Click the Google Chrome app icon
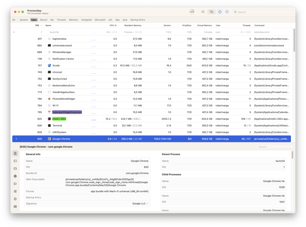 [x=49, y=139]
